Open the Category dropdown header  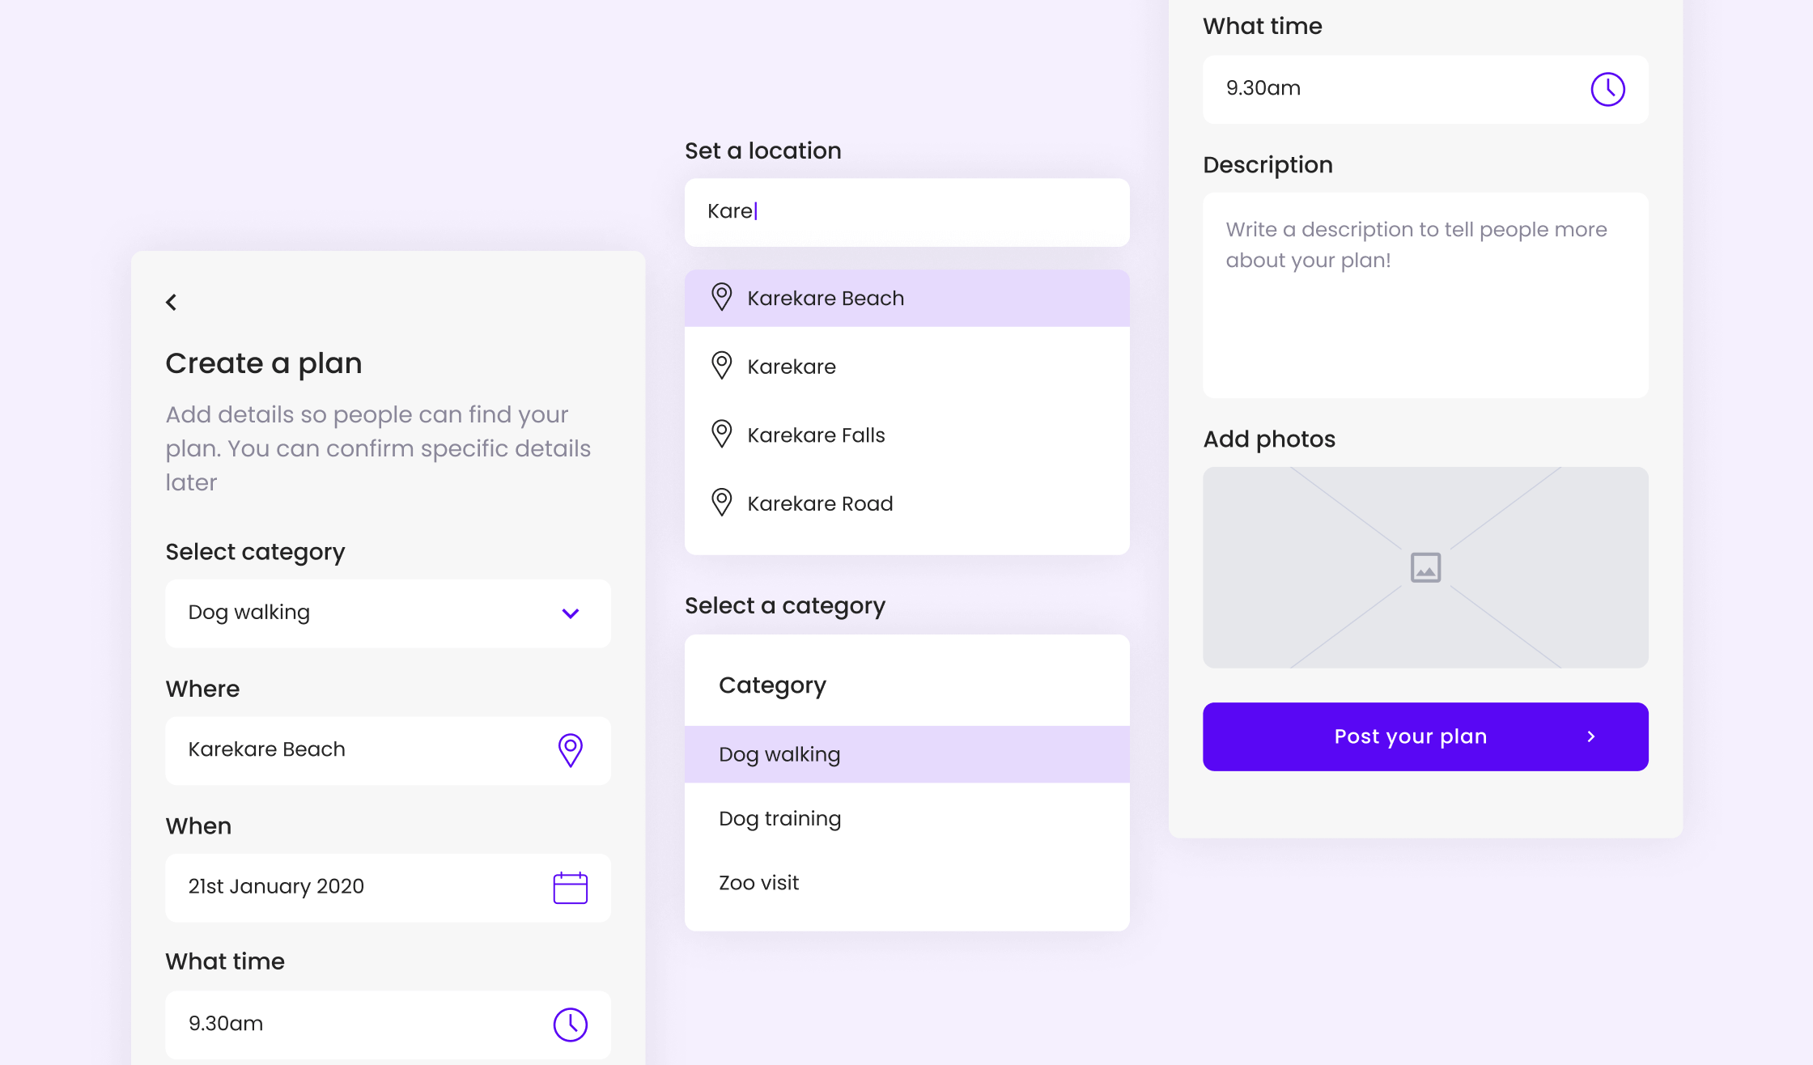point(907,685)
